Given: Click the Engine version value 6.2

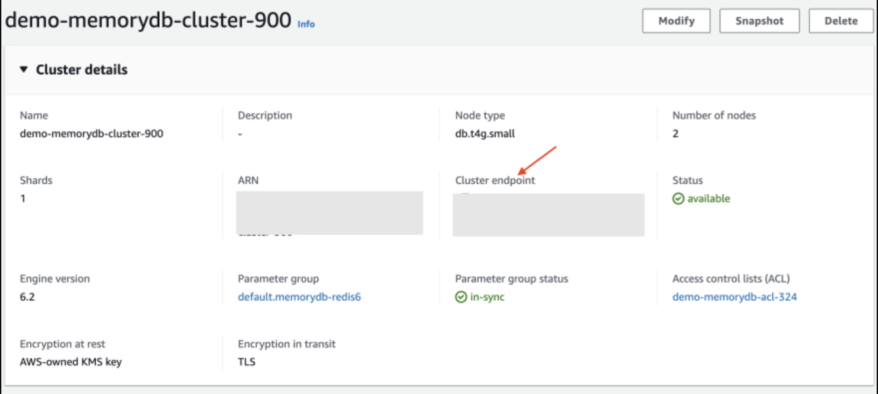Looking at the screenshot, I should coord(27,297).
